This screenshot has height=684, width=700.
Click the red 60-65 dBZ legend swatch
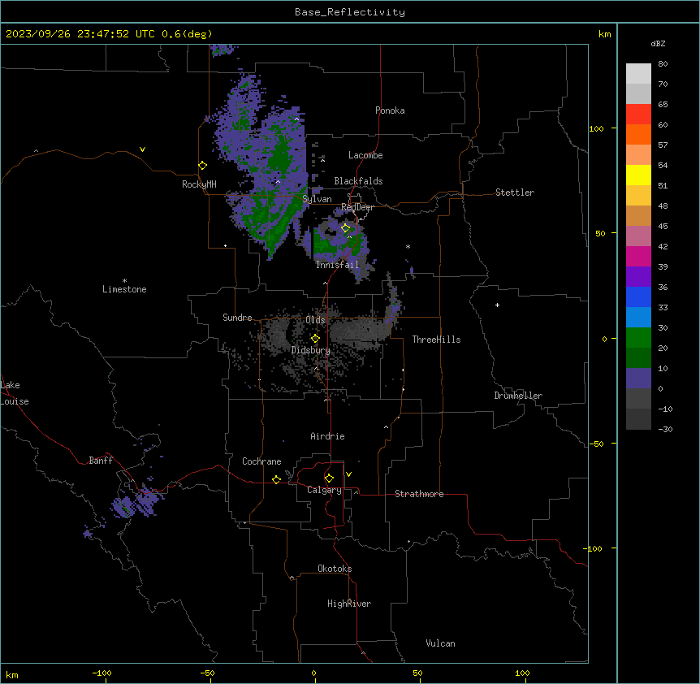point(638,115)
